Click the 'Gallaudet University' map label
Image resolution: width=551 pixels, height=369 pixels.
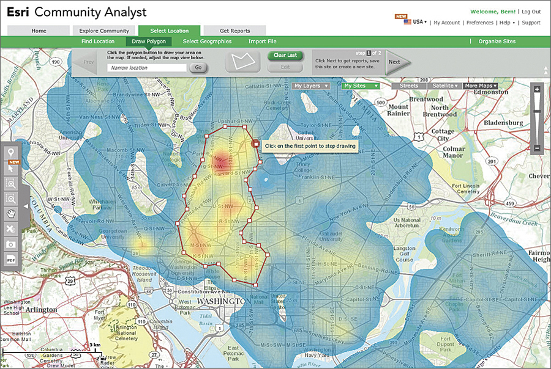pyautogui.click(x=331, y=236)
